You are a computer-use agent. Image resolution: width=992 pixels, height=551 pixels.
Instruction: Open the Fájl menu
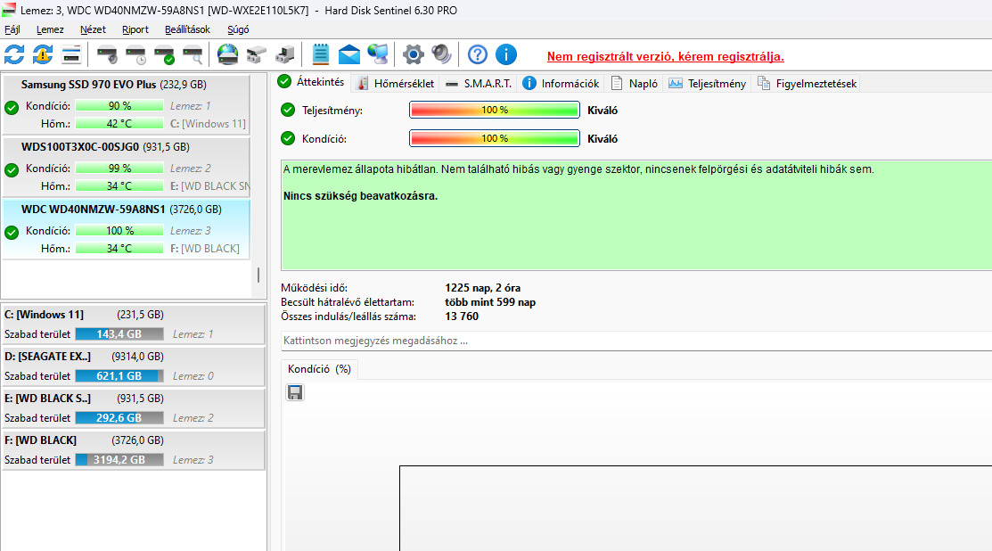point(12,29)
